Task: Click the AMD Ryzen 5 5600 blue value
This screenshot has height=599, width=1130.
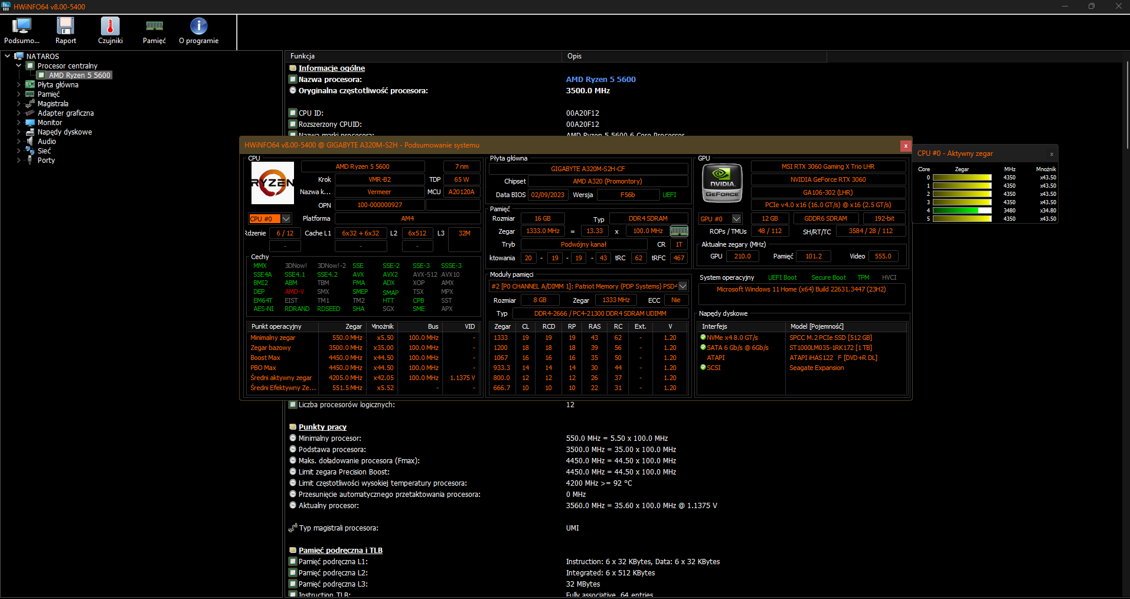Action: (x=600, y=79)
